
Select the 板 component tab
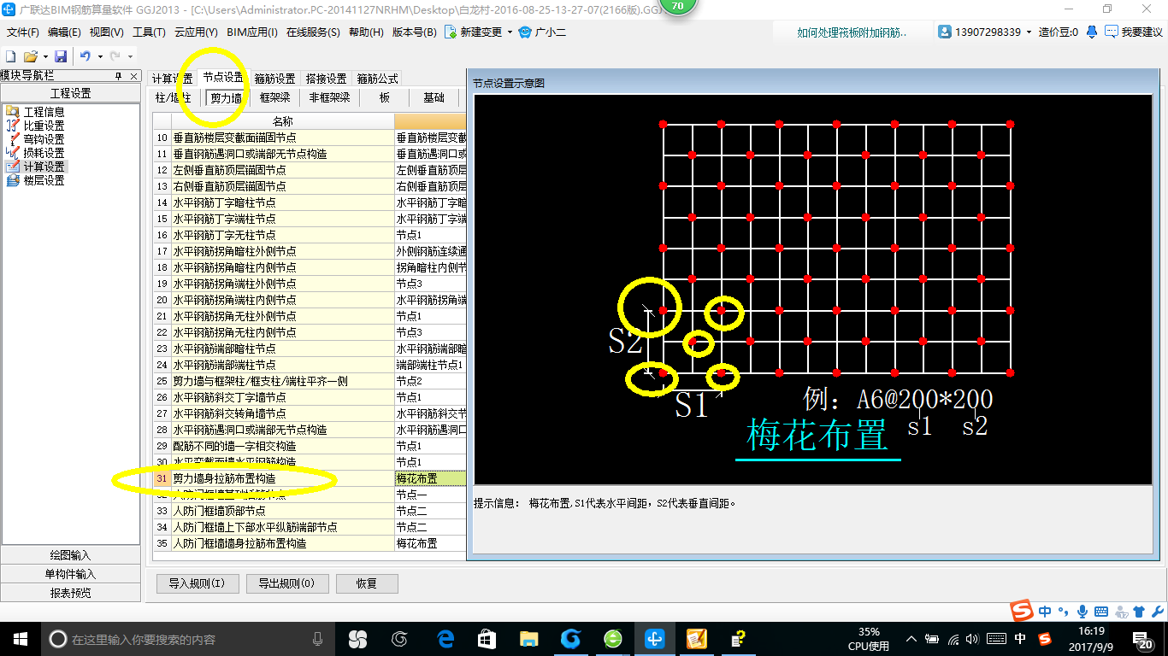(385, 98)
